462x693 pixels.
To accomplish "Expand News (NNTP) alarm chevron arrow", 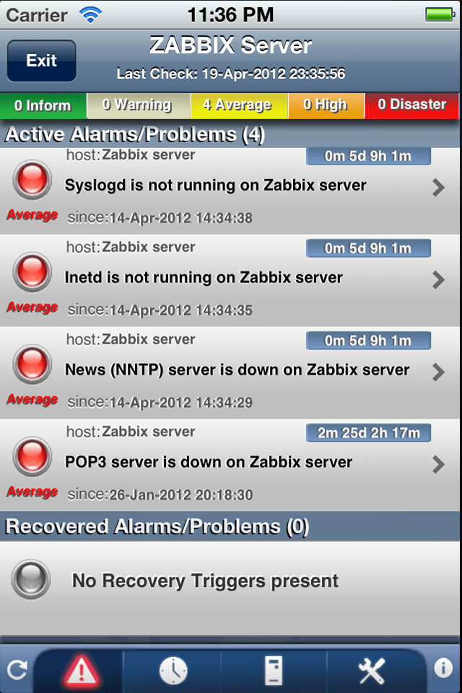I will click(438, 372).
